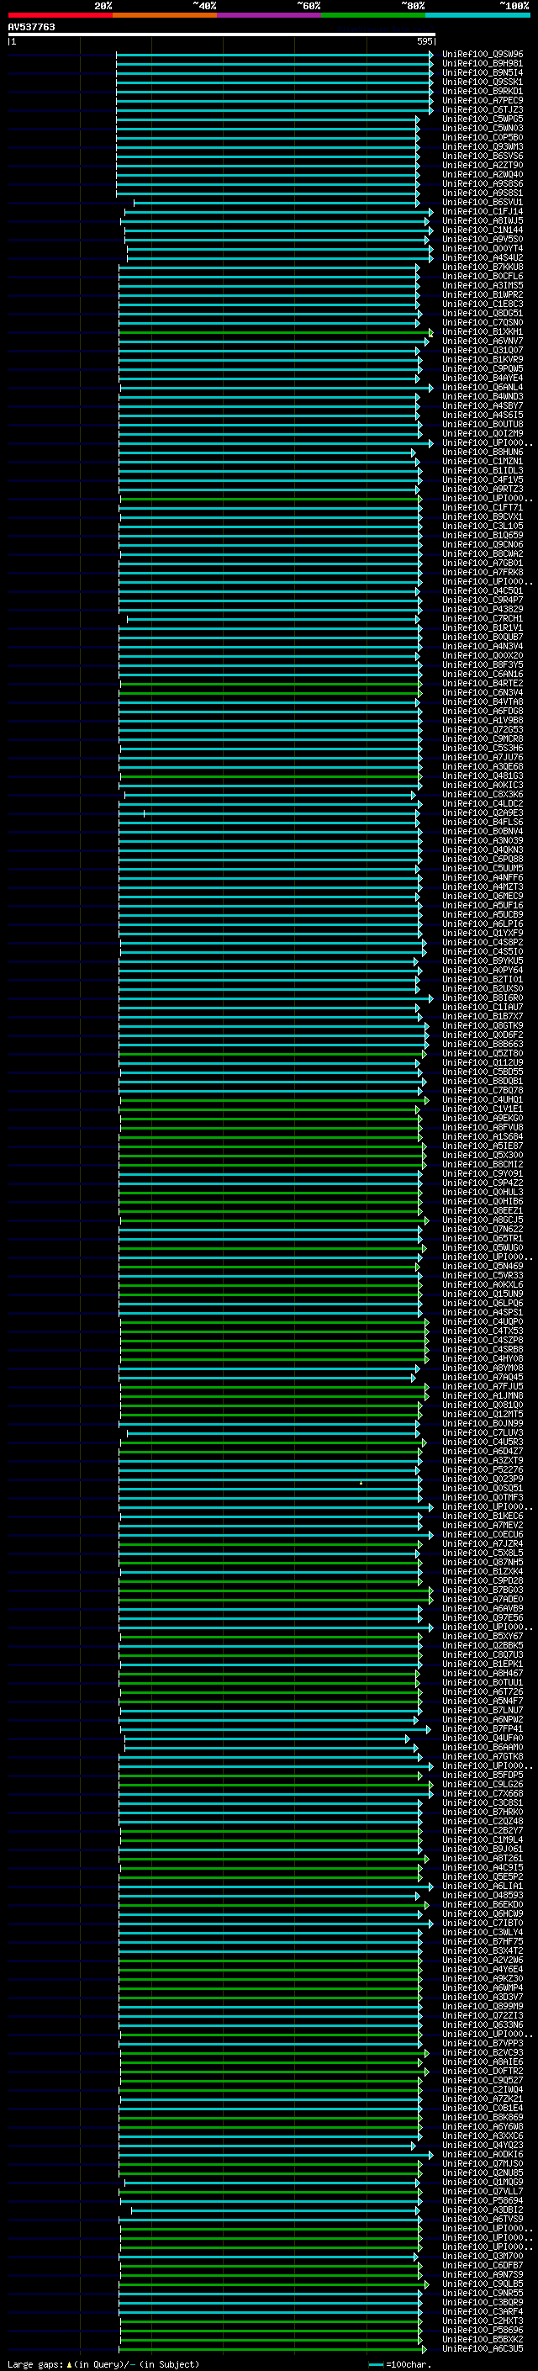Screen dimensions: 538x2371
Task: Click the UniRef100_A6VNV7 label
Action: pyautogui.click(x=483, y=341)
